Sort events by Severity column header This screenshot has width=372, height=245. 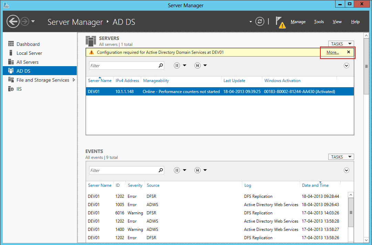(135, 185)
